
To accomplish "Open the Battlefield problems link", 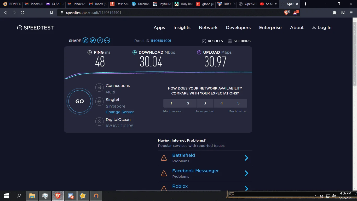I will 184,155.
